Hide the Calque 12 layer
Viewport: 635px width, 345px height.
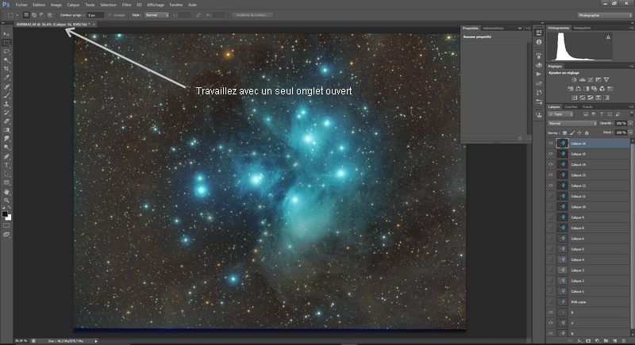(550, 186)
